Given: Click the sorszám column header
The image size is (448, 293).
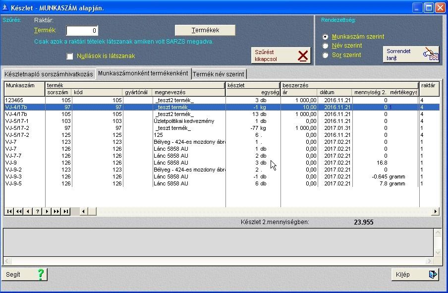Looking at the screenshot, I should tap(58, 92).
